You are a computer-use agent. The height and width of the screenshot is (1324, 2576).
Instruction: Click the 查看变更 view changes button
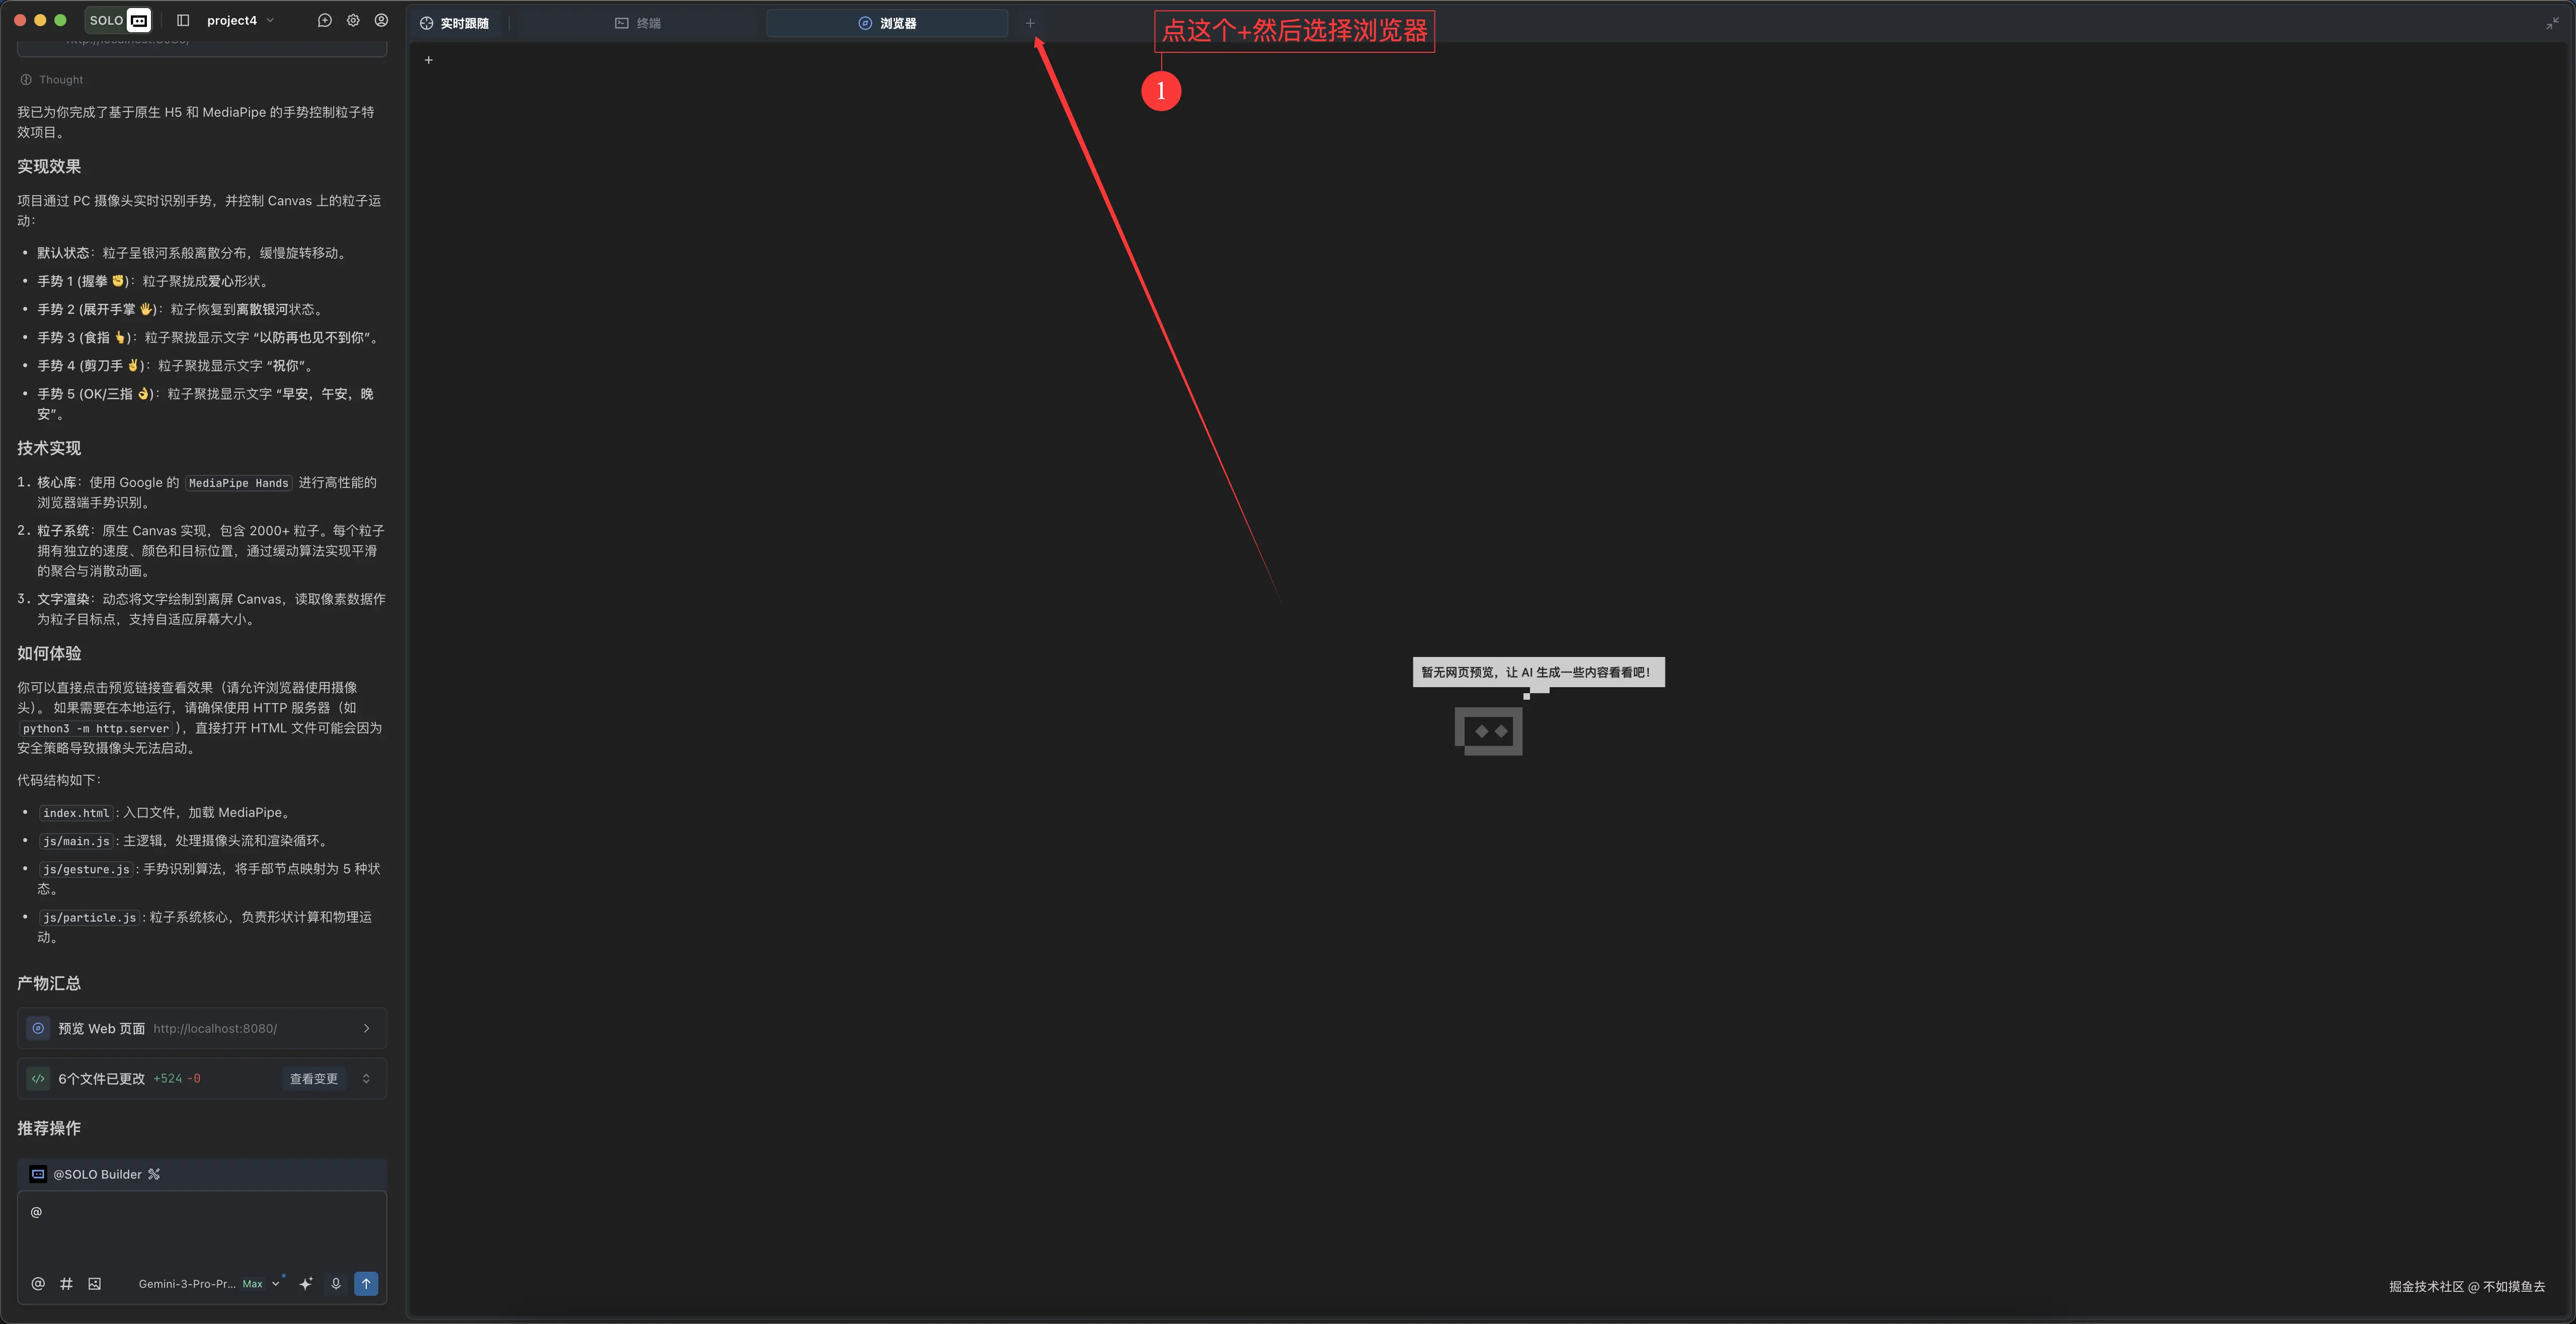click(313, 1078)
